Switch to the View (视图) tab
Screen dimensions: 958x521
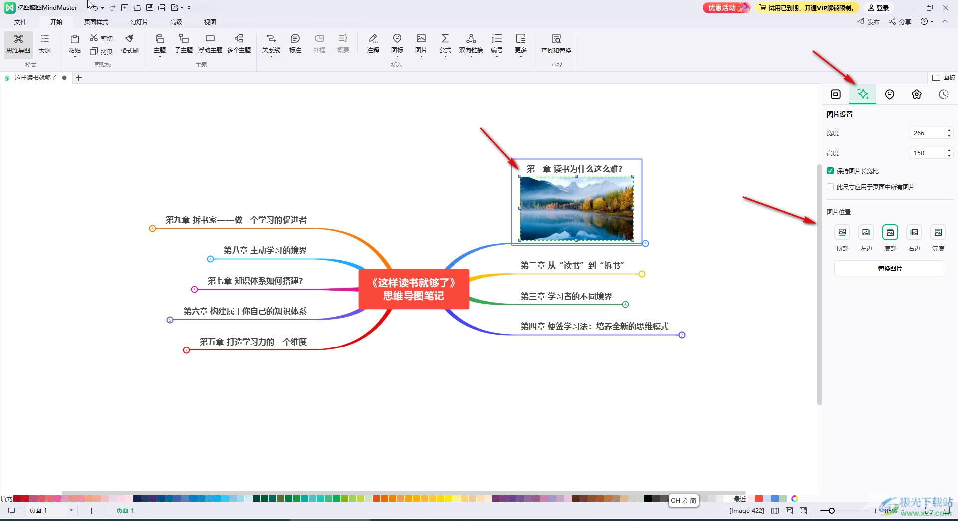[210, 22]
